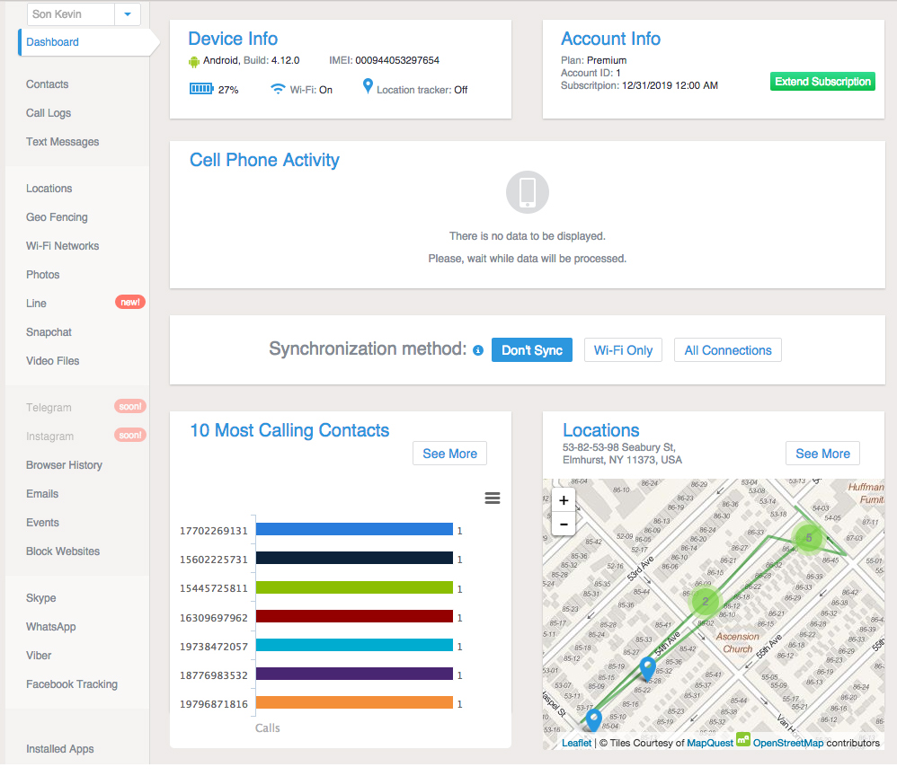Click the orange bar for 19796871816

[354, 703]
